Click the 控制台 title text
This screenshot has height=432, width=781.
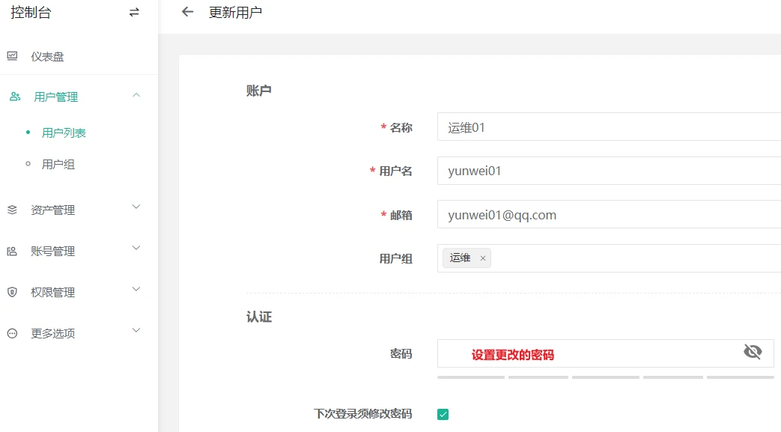(x=31, y=12)
